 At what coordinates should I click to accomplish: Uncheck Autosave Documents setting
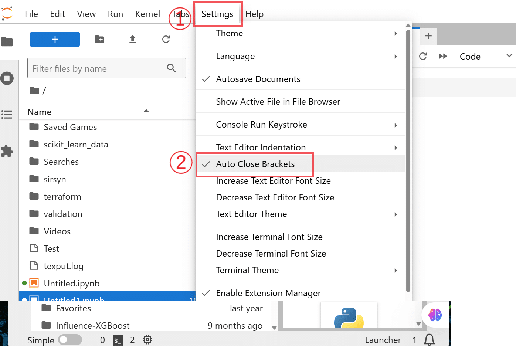(x=258, y=79)
